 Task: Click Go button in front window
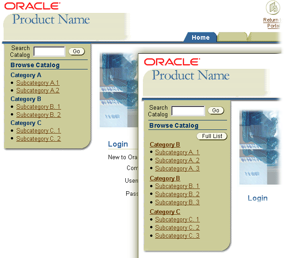pos(216,111)
